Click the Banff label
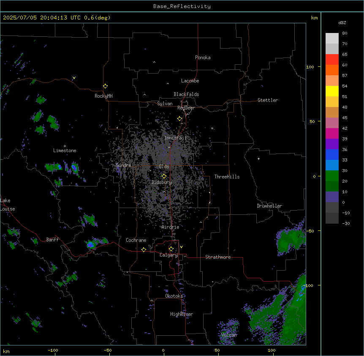The image size is (364, 356). click(52, 240)
